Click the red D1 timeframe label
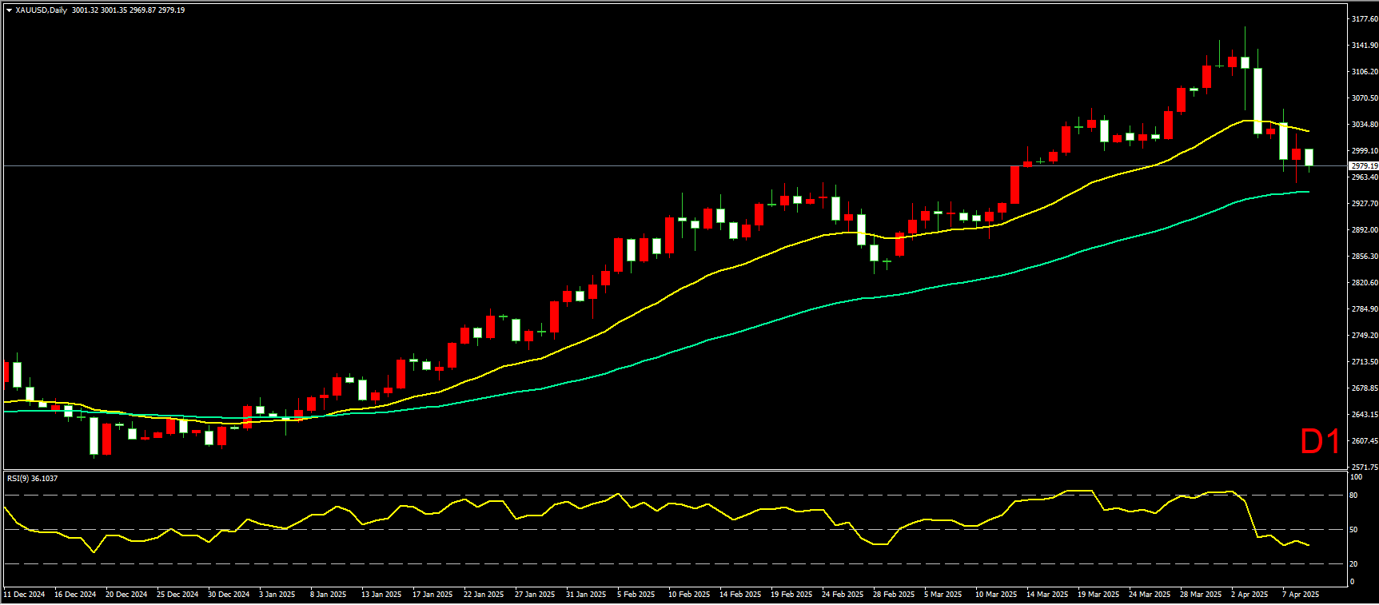This screenshot has height=605, width=1379. tap(1320, 441)
